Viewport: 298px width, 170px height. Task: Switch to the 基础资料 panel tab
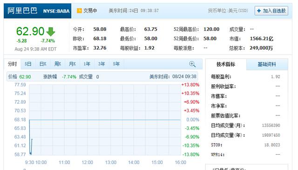pyautogui.click(x=267, y=64)
